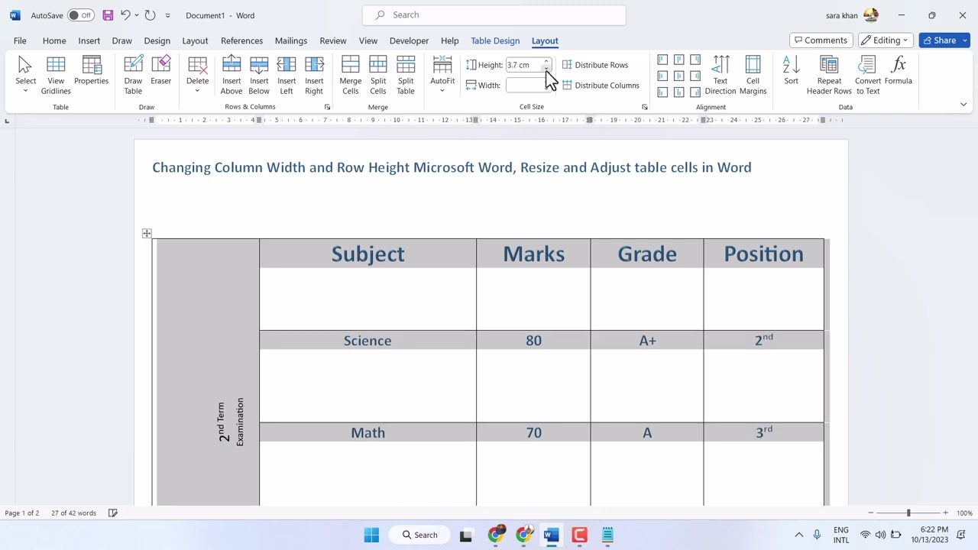Convert the table to text

(867, 76)
